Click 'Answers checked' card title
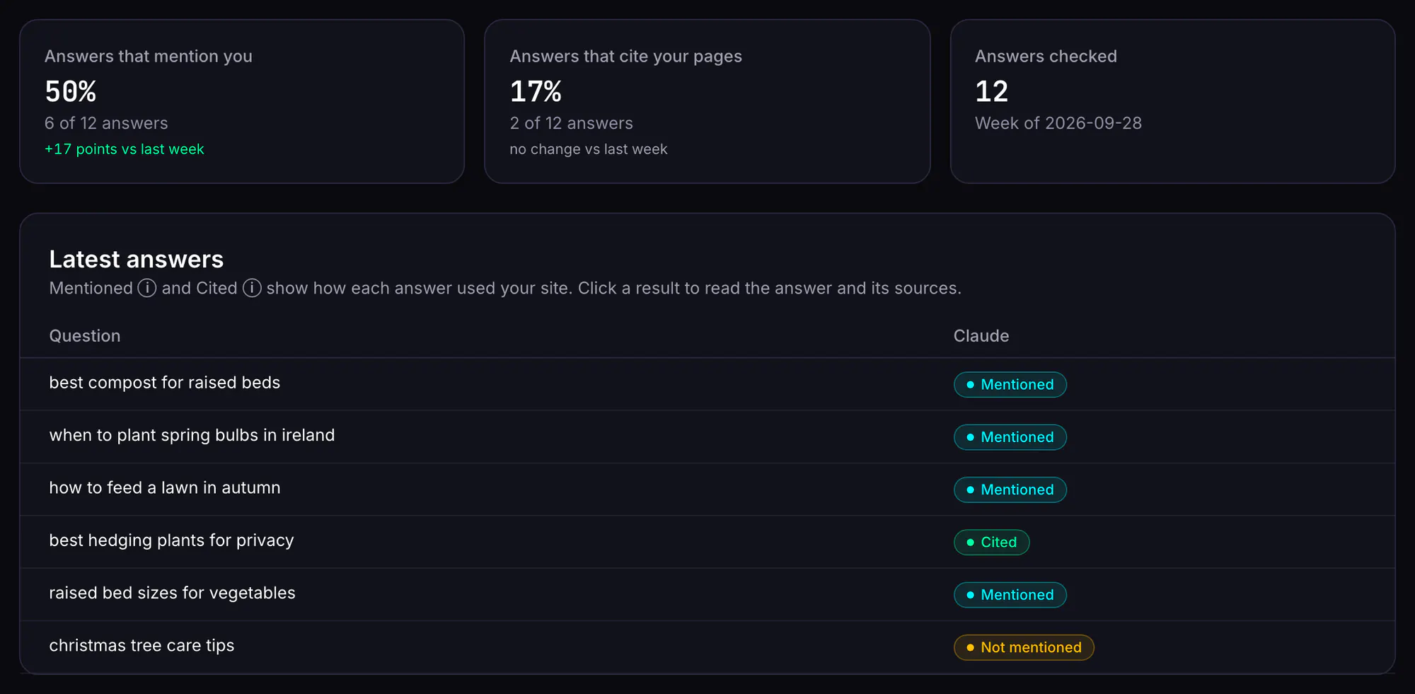This screenshot has width=1415, height=694. [x=1046, y=57]
